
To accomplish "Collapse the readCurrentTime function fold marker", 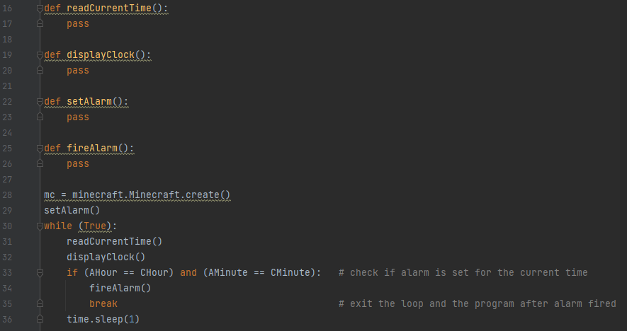I will 40,8.
